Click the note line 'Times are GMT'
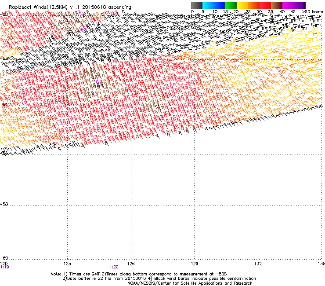Viewport: 325px width, 286px height. point(84,274)
